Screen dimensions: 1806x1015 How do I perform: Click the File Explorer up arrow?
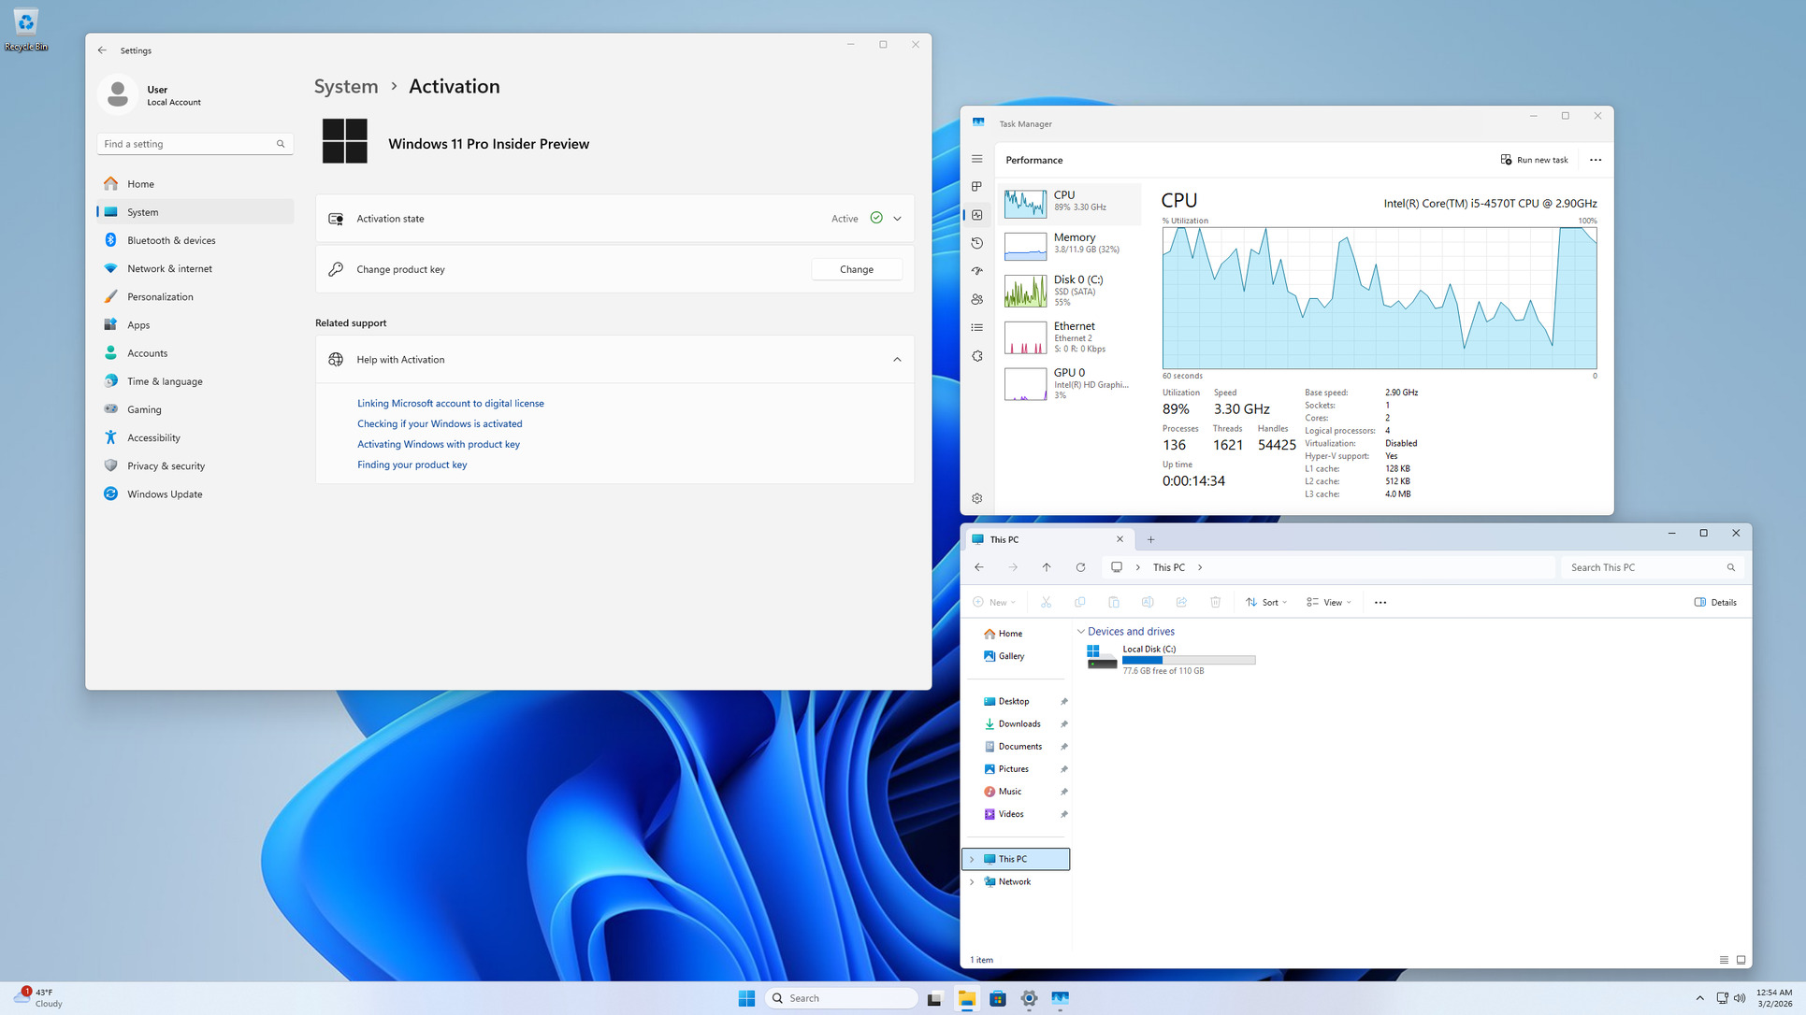pos(1047,567)
